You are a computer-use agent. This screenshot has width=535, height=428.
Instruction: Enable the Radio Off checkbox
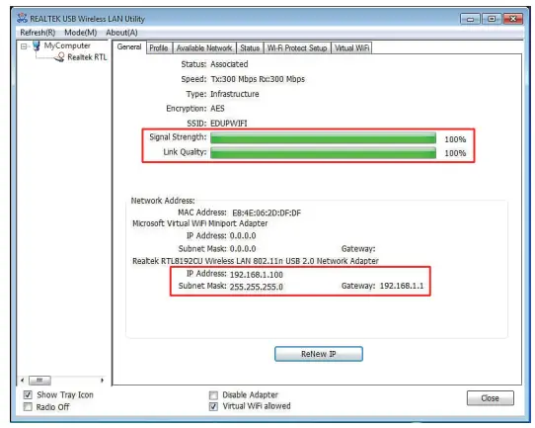(28, 407)
